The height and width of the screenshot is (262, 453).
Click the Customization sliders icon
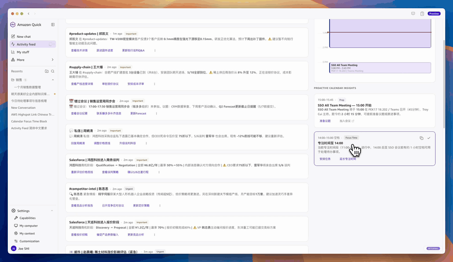tap(16, 241)
